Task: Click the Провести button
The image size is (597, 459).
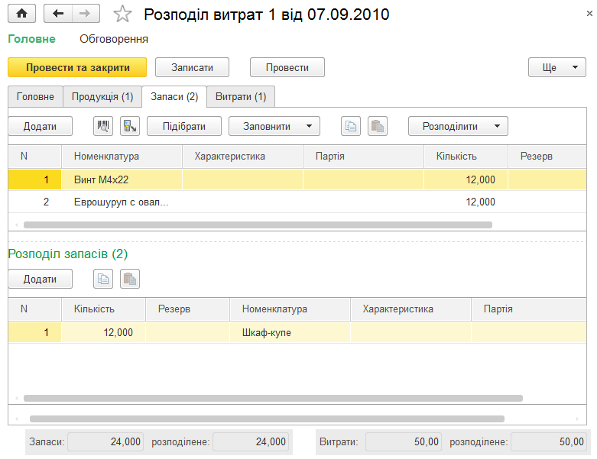Action: 287,67
